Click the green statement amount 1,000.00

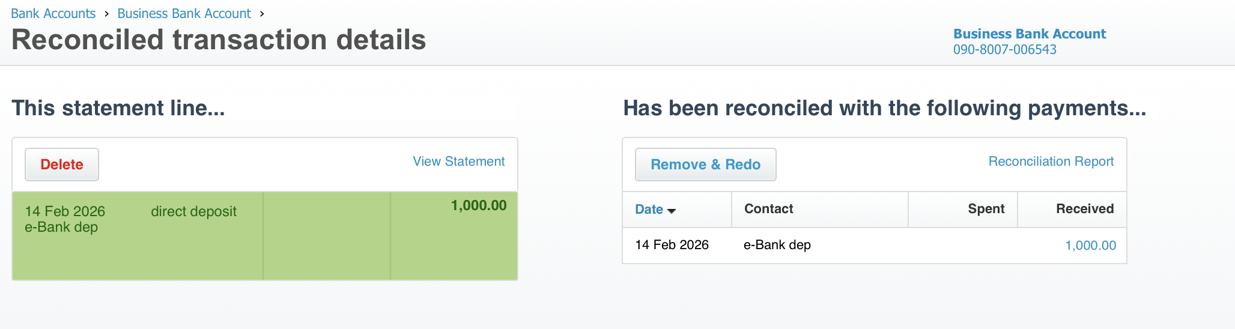(x=478, y=206)
